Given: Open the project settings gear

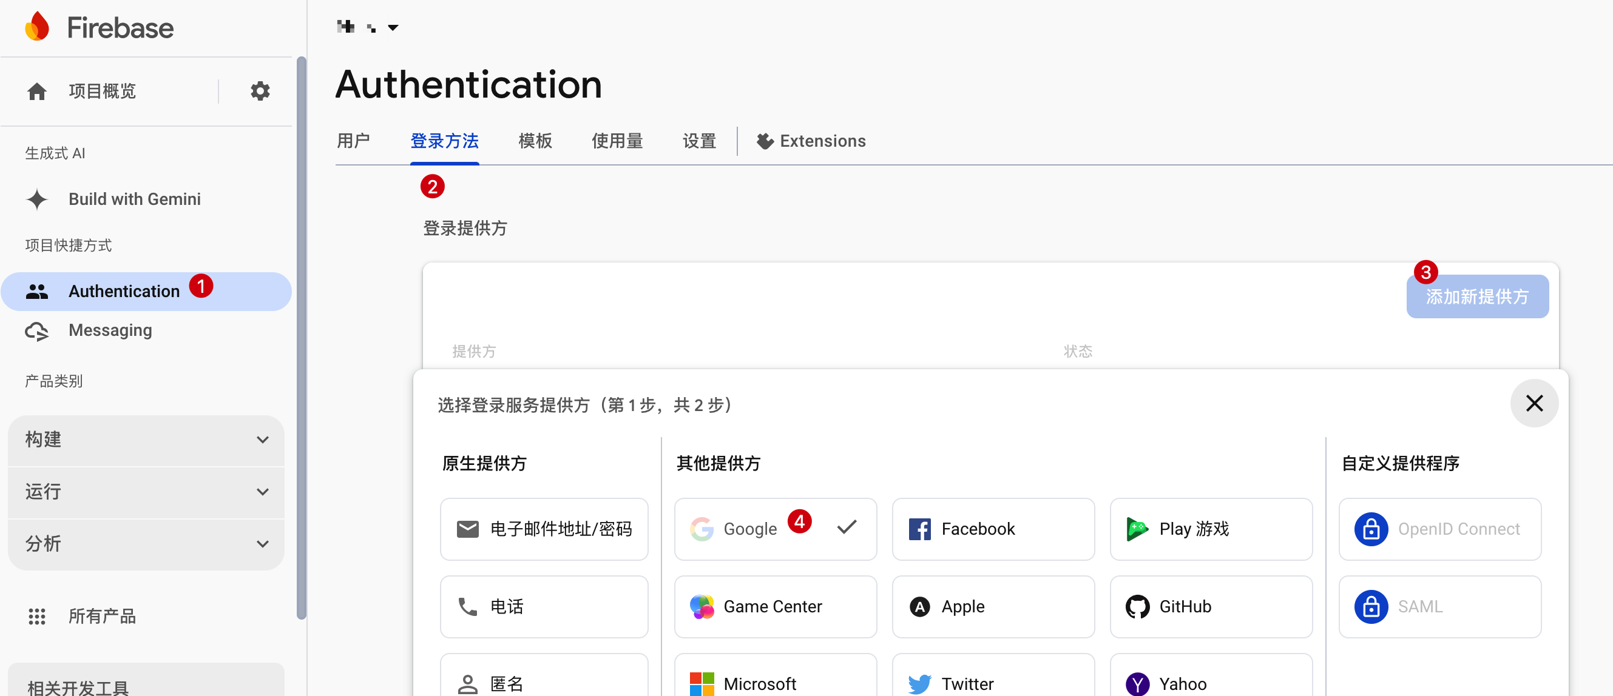Looking at the screenshot, I should (x=260, y=91).
